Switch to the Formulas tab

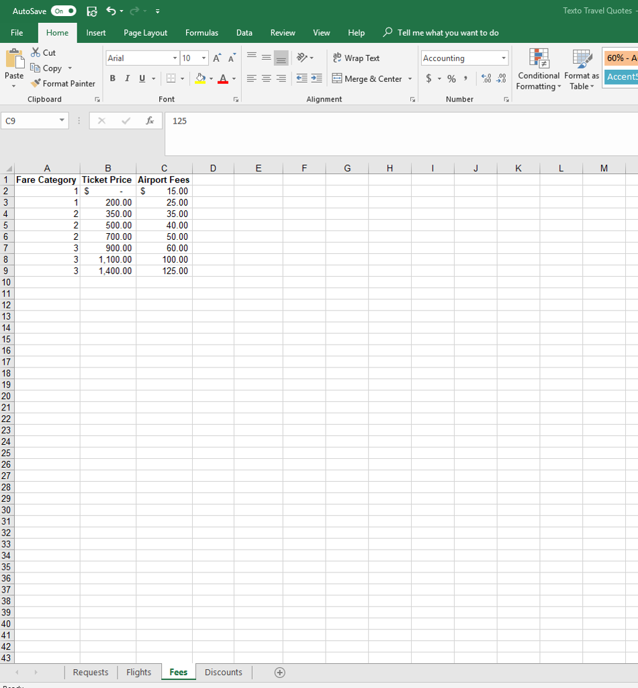tap(201, 33)
